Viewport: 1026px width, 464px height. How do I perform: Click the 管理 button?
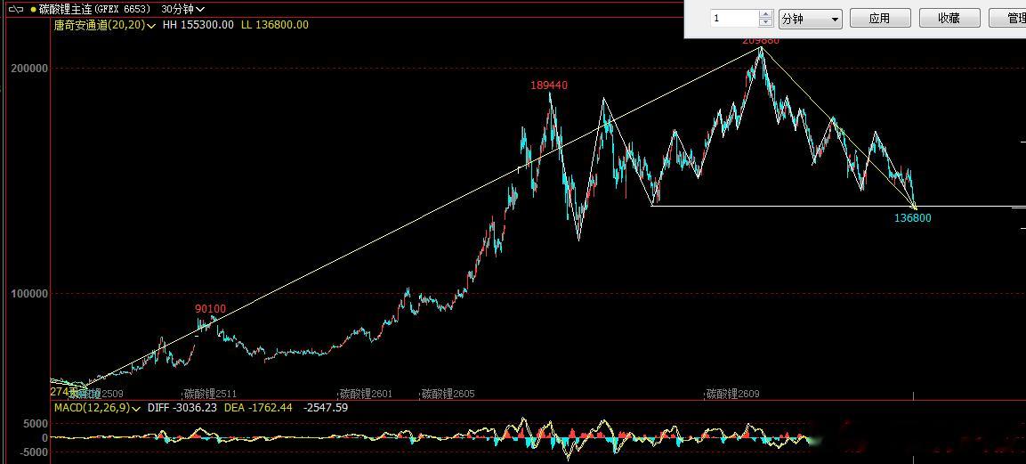[1007, 19]
